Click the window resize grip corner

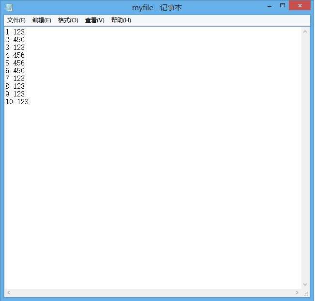coord(306,294)
